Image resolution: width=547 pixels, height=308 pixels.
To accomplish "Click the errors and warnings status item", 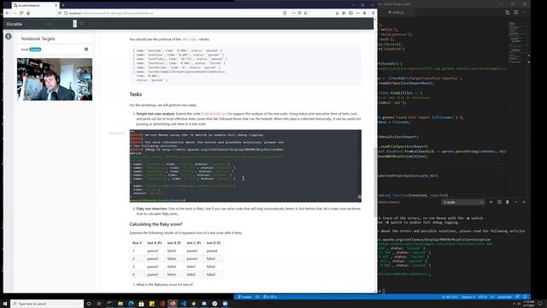I will (270, 297).
